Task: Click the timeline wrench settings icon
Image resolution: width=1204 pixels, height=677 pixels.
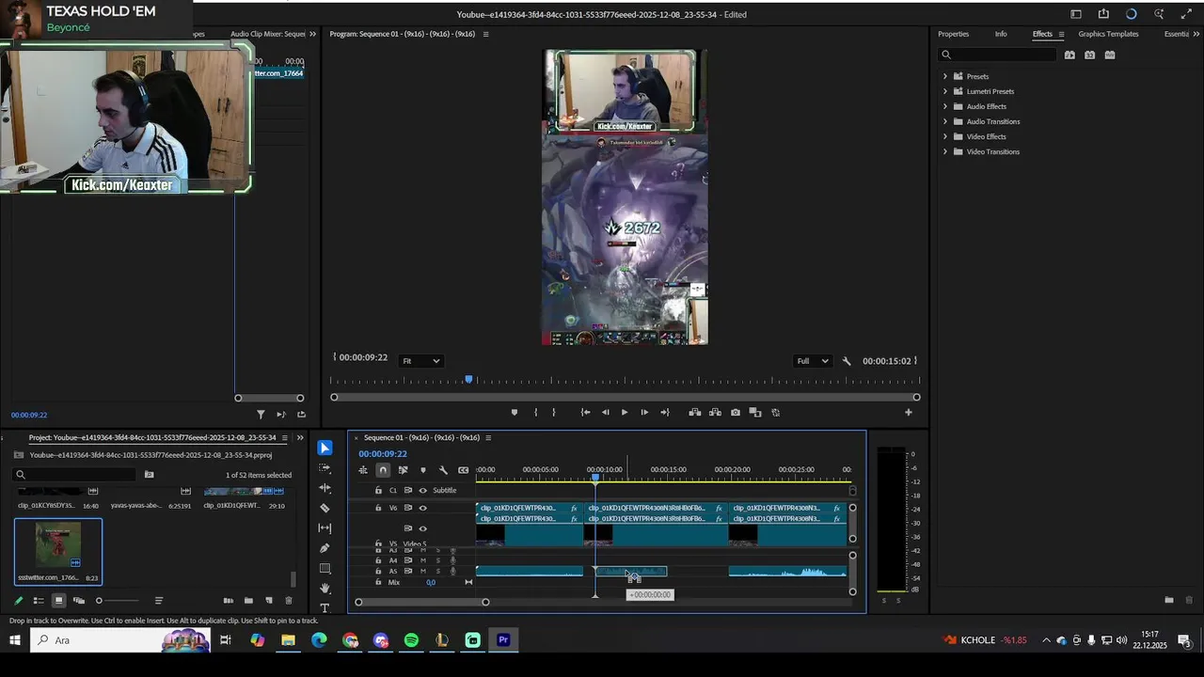Action: [x=443, y=470]
